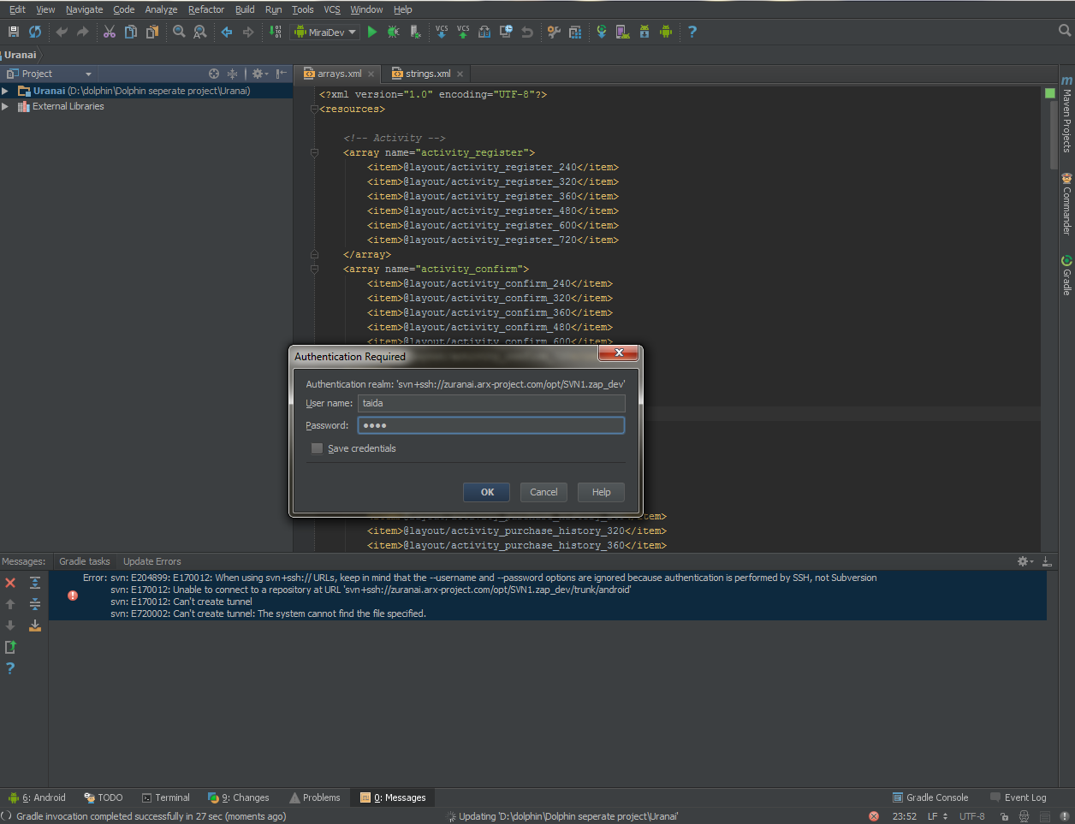The height and width of the screenshot is (824, 1075).
Task: Collapse the activity_register array fold marker
Action: tap(314, 152)
